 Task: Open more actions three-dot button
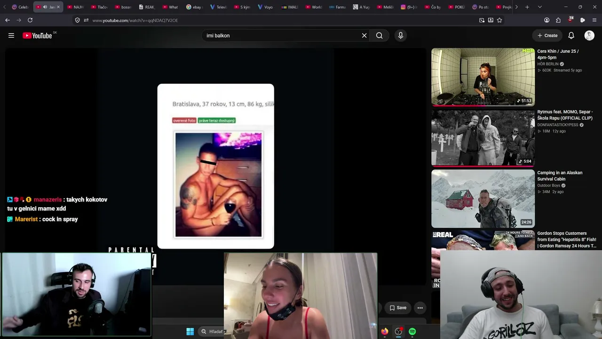(x=420, y=308)
